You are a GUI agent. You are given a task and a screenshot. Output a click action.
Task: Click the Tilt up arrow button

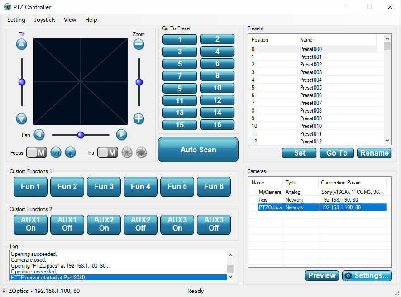[x=21, y=44]
